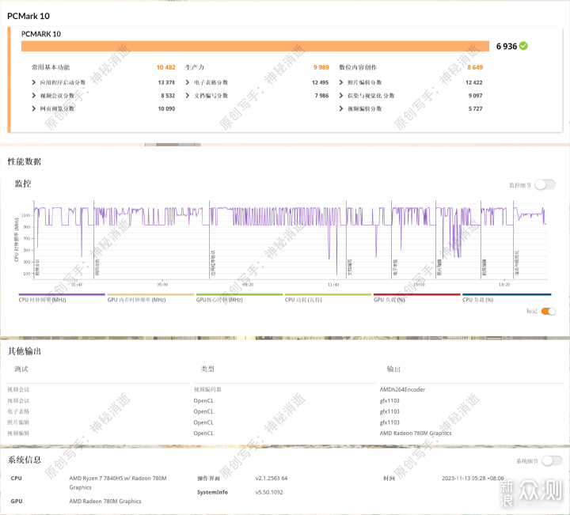Click the 网页浏览 marker line in the chart
The image size is (570, 515).
pos(94,240)
